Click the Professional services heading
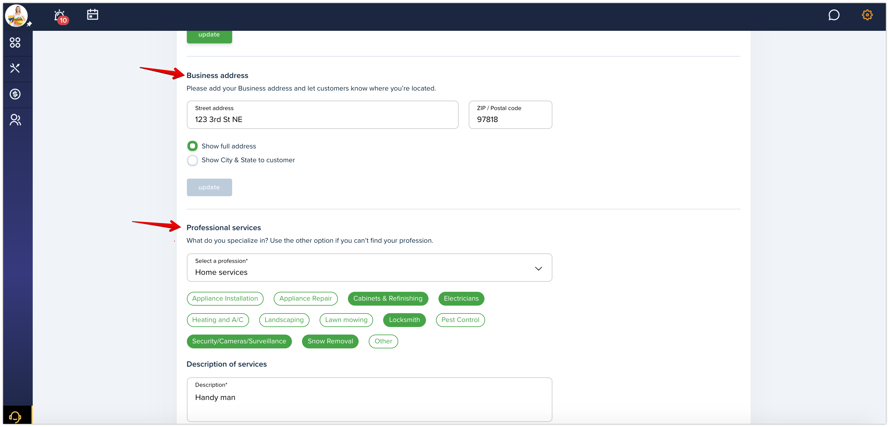Image resolution: width=889 pixels, height=427 pixels. coord(224,228)
